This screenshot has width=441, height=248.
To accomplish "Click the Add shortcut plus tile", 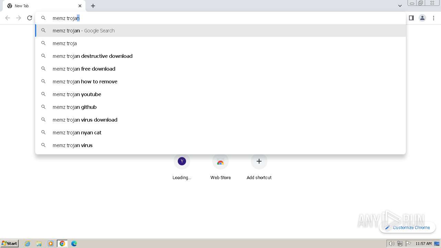I will pyautogui.click(x=259, y=167).
